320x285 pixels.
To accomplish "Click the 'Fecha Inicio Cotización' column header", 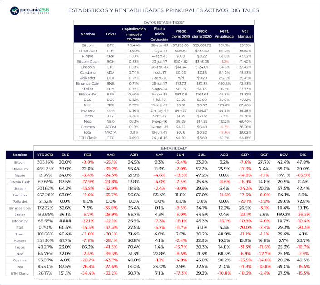I will click(x=159, y=34).
